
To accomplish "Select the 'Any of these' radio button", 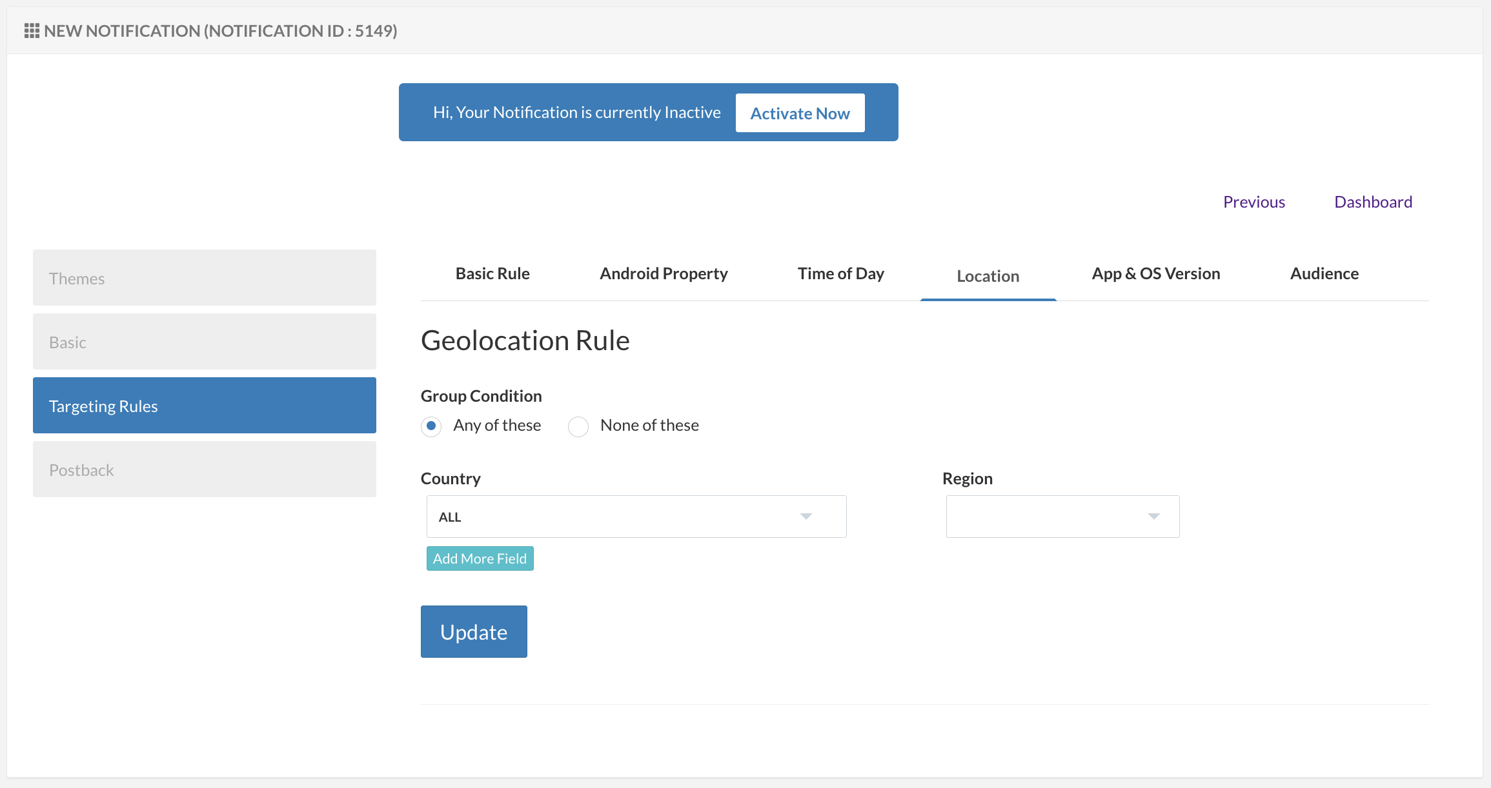I will coord(431,426).
